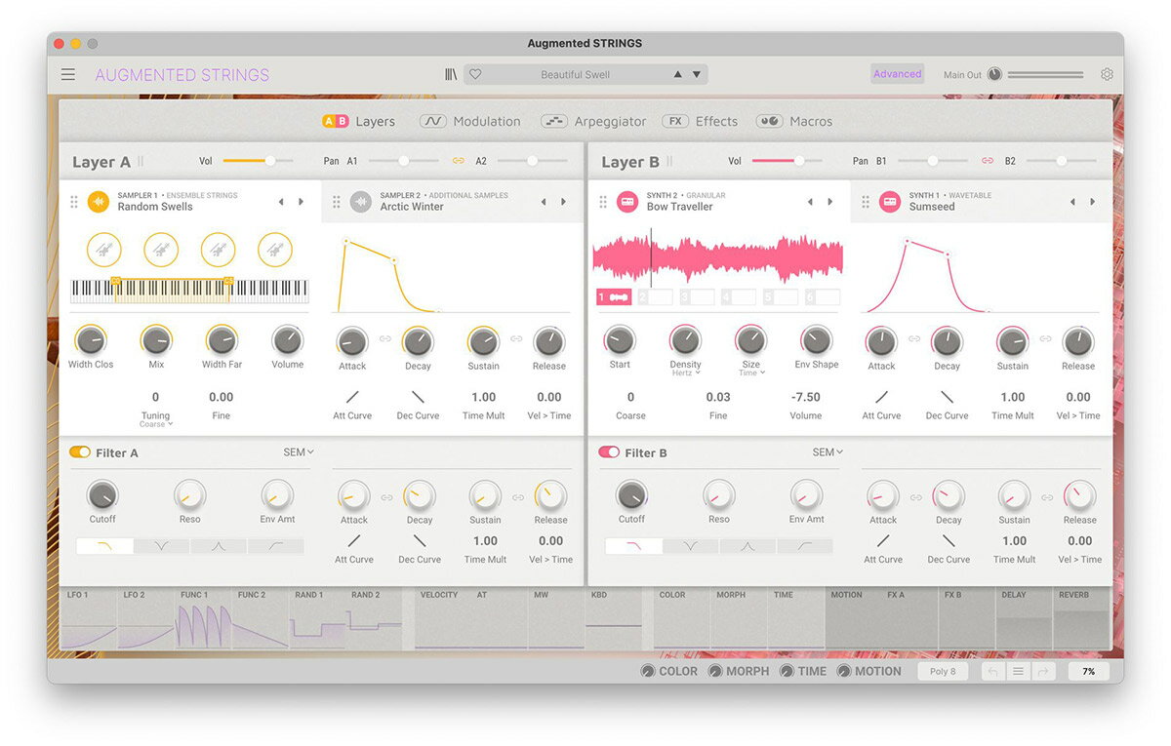
Task: Open the Effects tab
Action: click(x=701, y=121)
